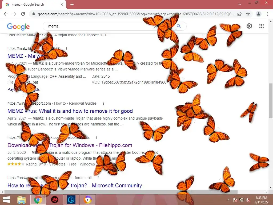This screenshot has width=273, height=205.
Task: Show hidden system tray icons
Action: pyautogui.click(x=228, y=200)
